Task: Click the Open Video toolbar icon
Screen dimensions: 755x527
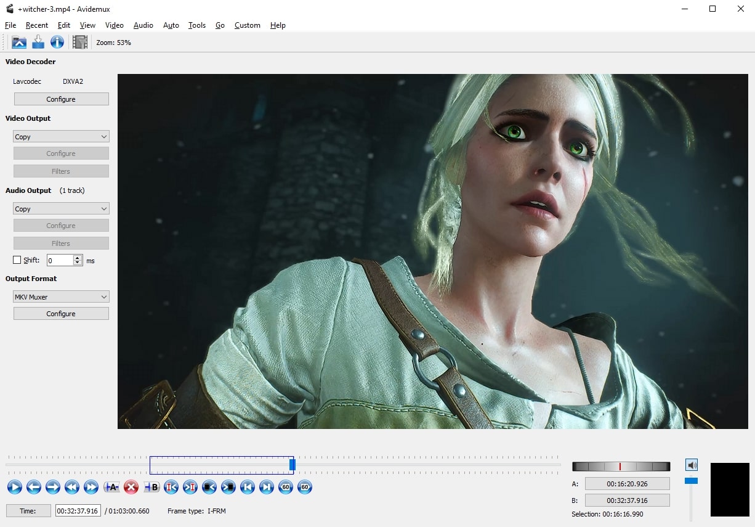Action: point(19,42)
